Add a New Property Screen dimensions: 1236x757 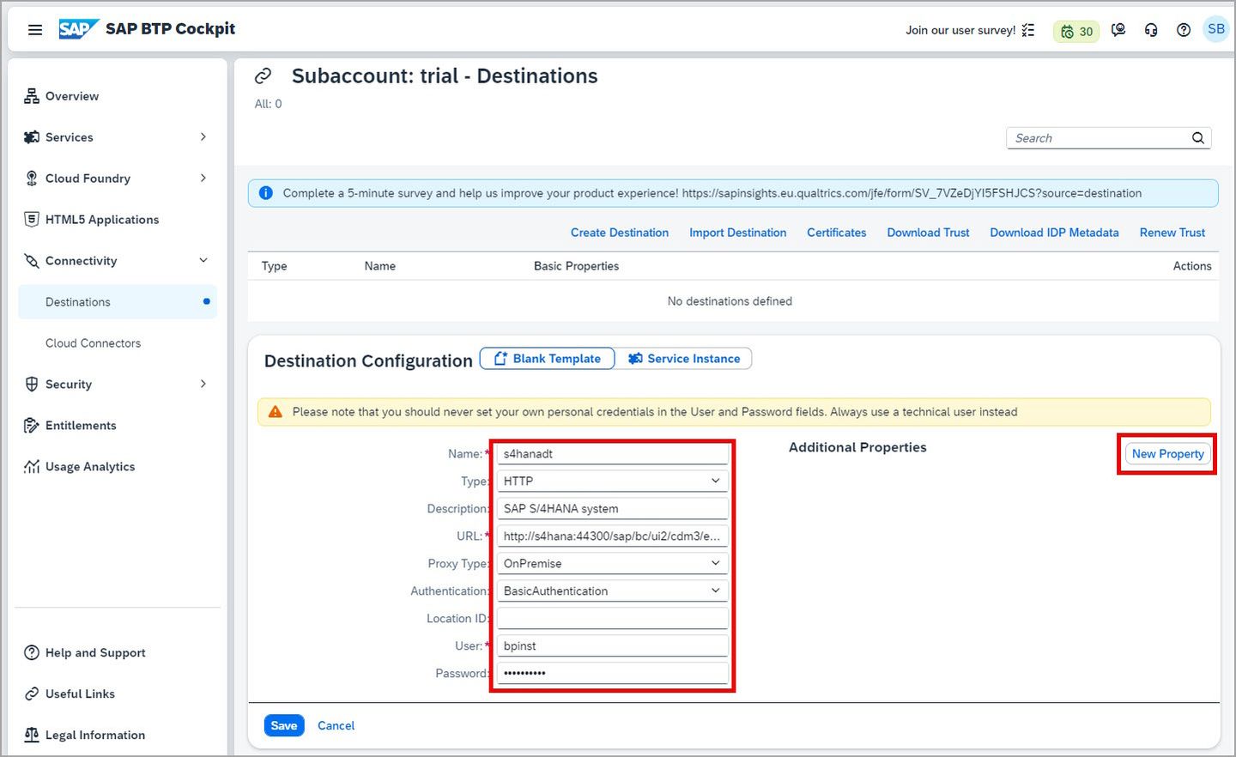[x=1167, y=454]
